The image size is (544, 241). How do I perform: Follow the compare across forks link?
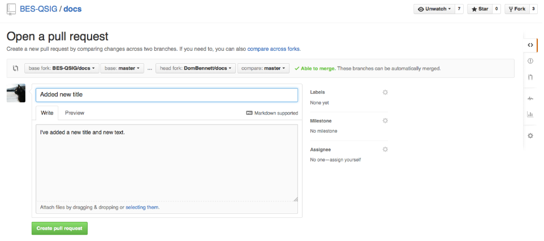tap(273, 49)
